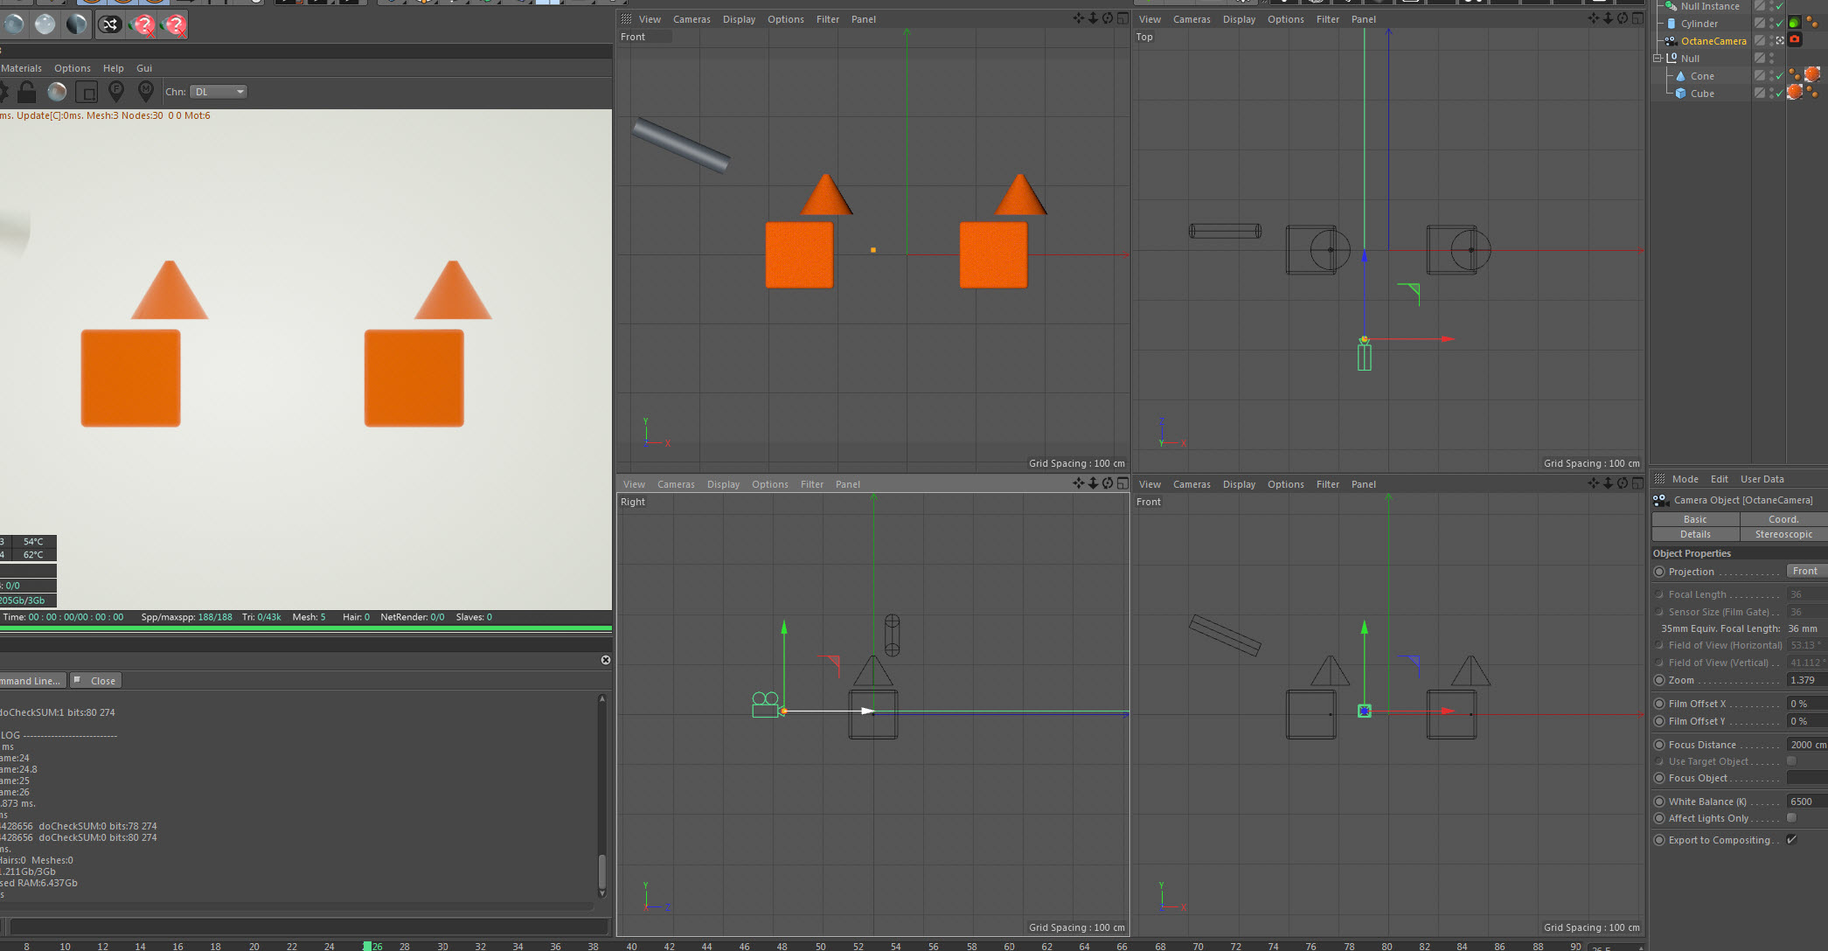
Task: Enable the Affect Lights Only checkbox
Action: point(1791,818)
